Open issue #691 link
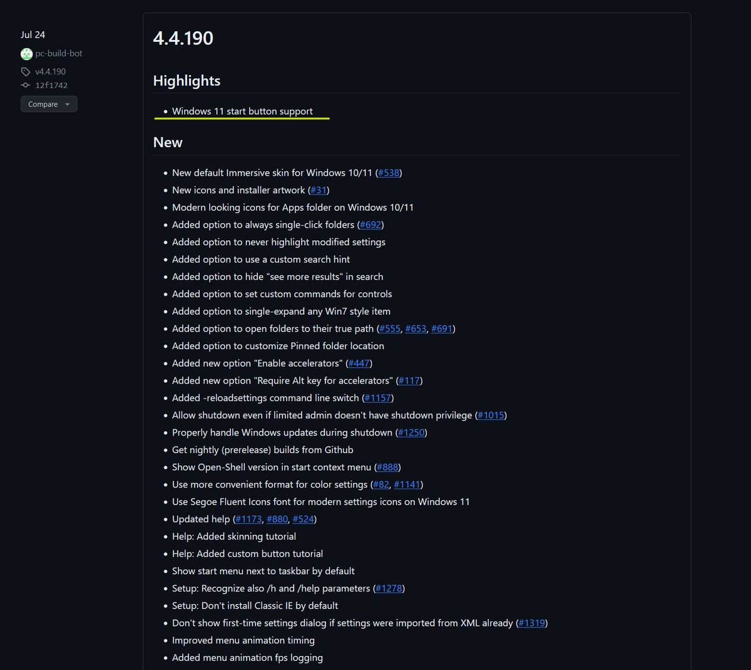 [x=442, y=328]
